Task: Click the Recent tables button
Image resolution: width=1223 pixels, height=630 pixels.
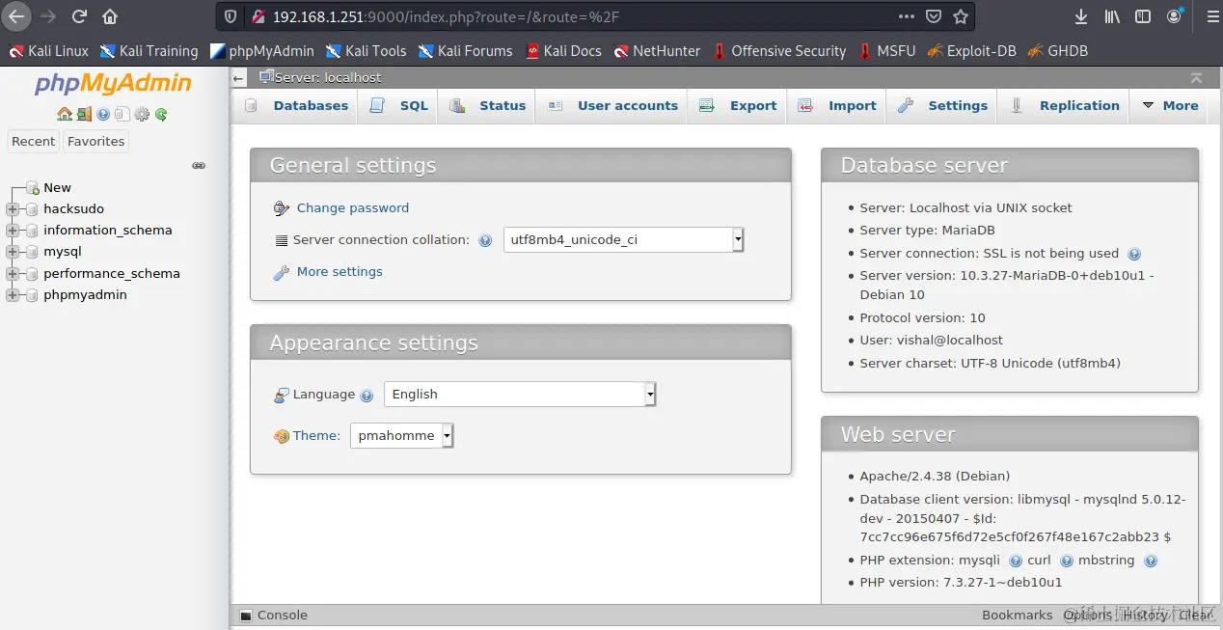Action: point(34,142)
